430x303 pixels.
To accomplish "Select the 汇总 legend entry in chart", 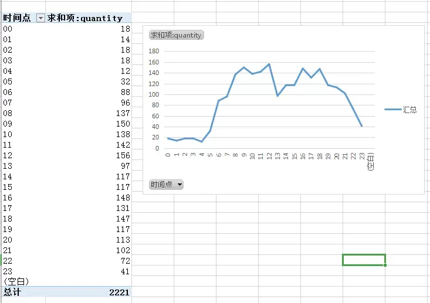I will click(x=401, y=110).
